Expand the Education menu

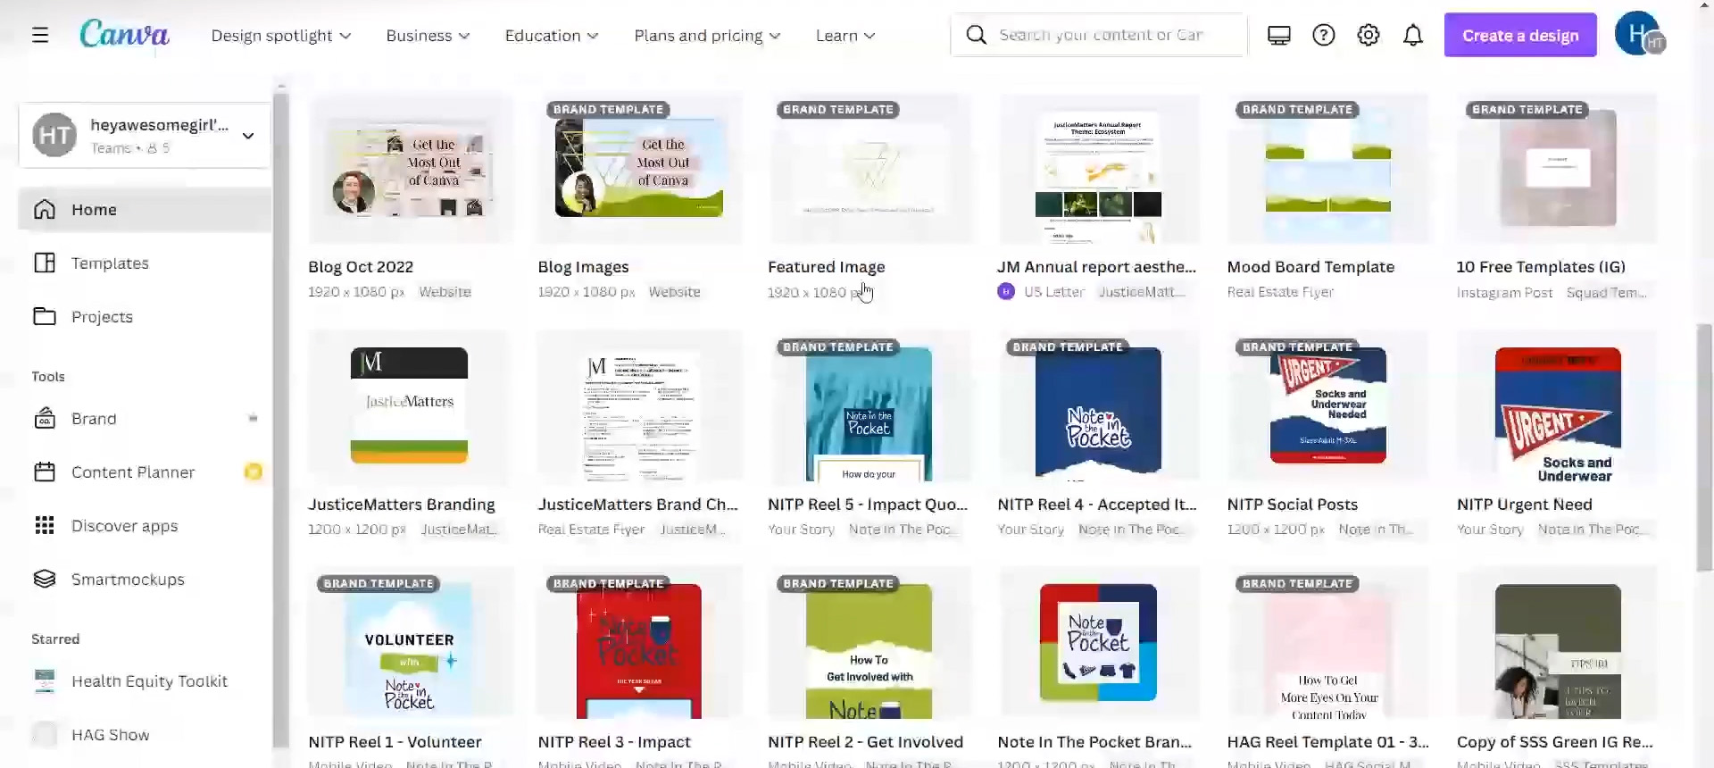click(552, 36)
